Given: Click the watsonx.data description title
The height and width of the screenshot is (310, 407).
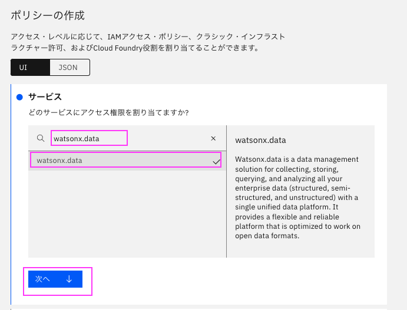Looking at the screenshot, I should tap(260, 140).
